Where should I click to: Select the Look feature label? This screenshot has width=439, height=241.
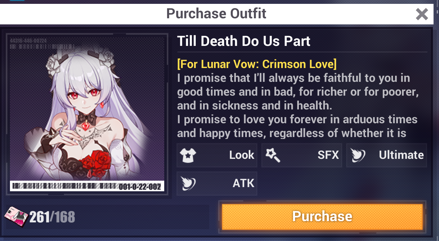242,155
